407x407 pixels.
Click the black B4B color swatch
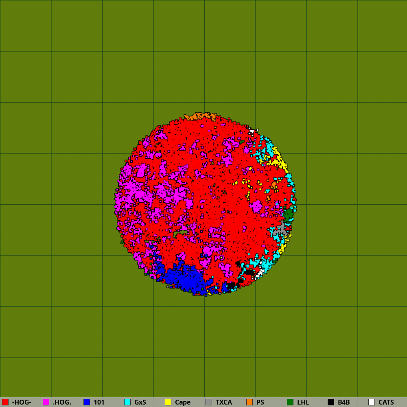point(331,402)
